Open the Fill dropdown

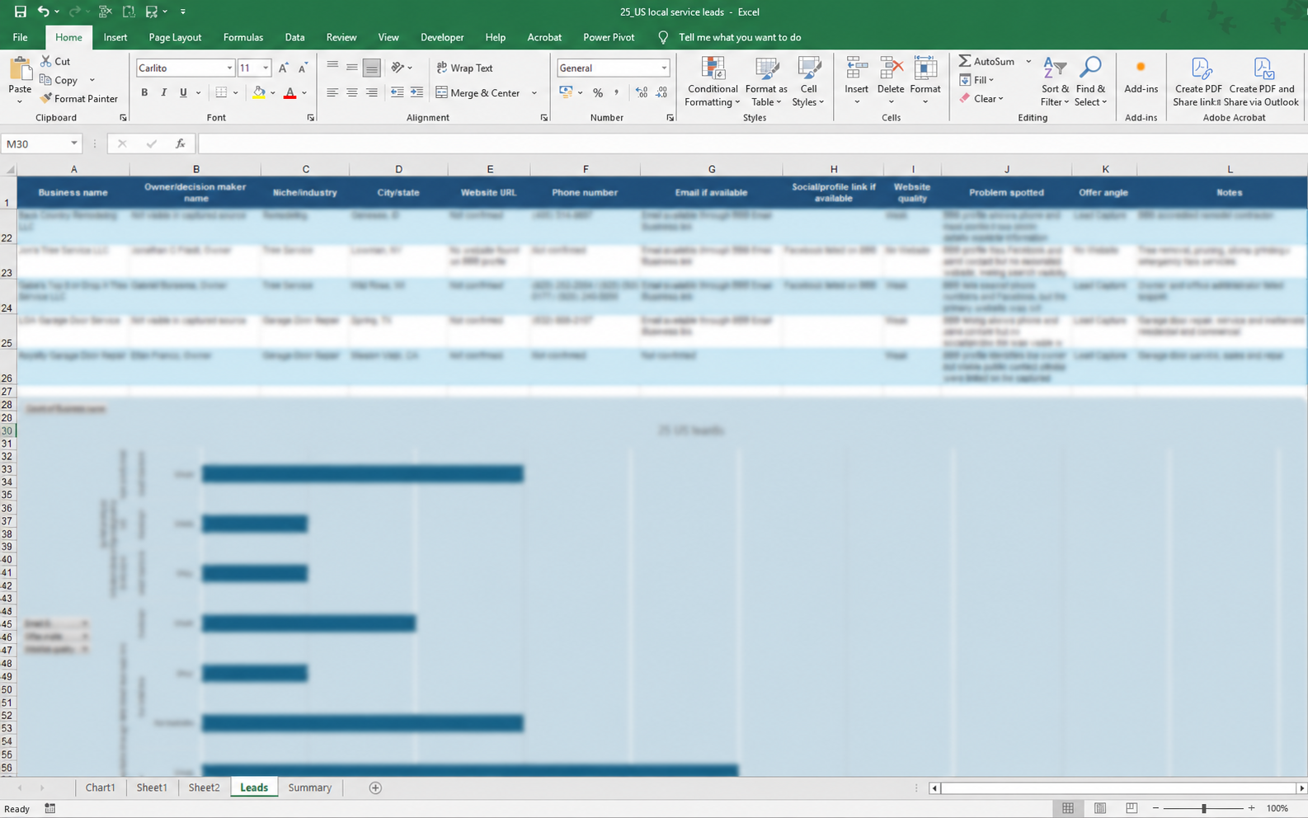click(x=976, y=80)
